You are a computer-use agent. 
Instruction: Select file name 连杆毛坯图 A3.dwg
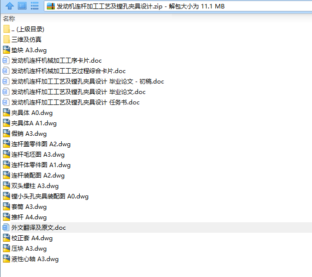[x=38, y=155]
